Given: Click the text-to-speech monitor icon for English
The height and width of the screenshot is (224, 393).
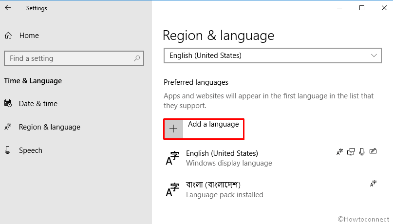Looking at the screenshot, I should [x=351, y=151].
